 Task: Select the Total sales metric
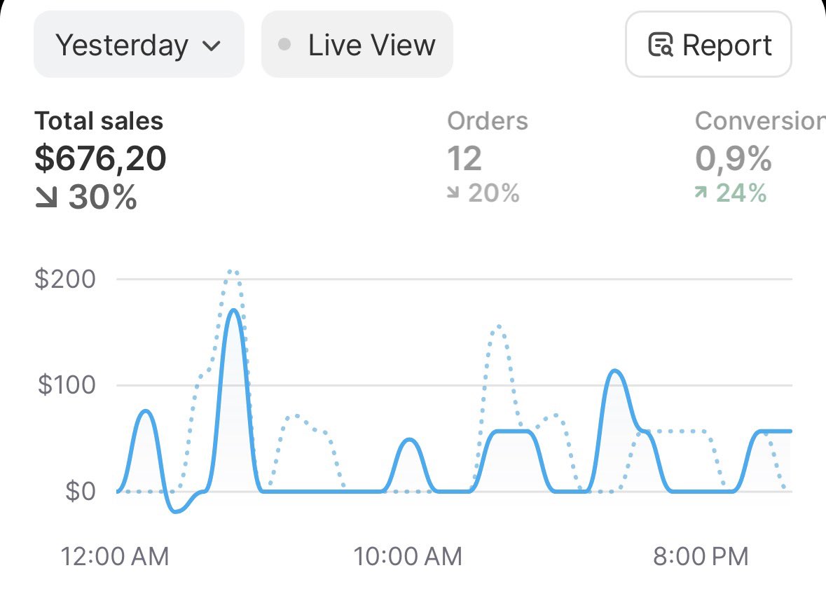(99, 121)
